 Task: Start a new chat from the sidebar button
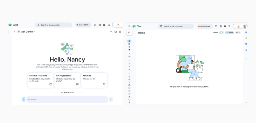coord(129,33)
